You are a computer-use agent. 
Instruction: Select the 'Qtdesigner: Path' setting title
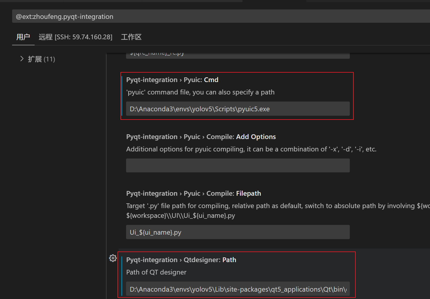181,260
